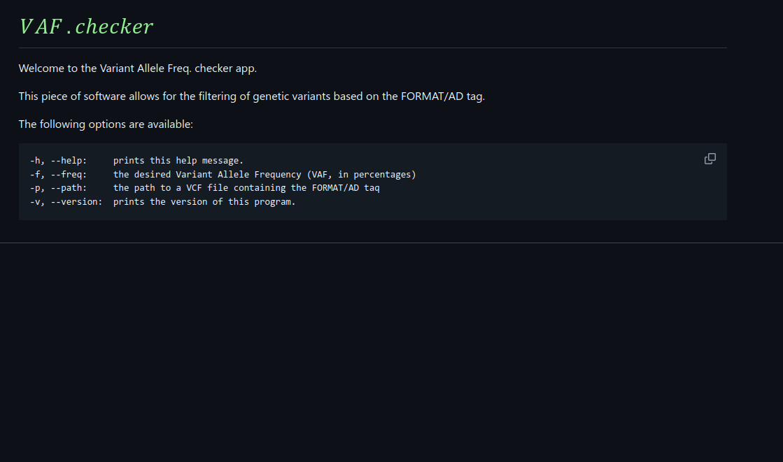Copy the code block contents
Image resolution: width=783 pixels, height=462 pixels.
(710, 159)
